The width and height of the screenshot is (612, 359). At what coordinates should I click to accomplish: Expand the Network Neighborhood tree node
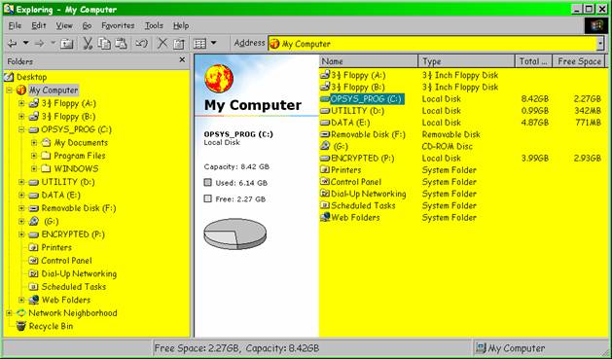9,313
